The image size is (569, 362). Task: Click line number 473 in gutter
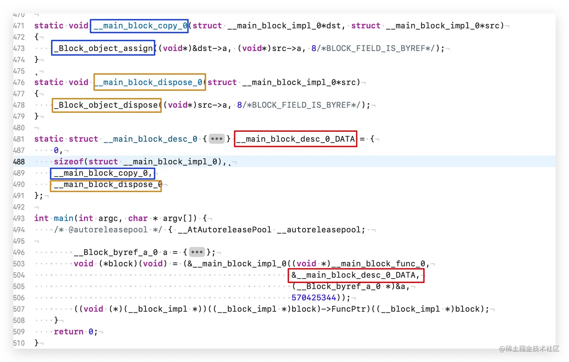click(19, 48)
